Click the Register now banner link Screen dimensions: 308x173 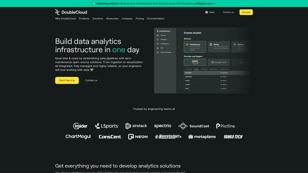tap(206, 4)
